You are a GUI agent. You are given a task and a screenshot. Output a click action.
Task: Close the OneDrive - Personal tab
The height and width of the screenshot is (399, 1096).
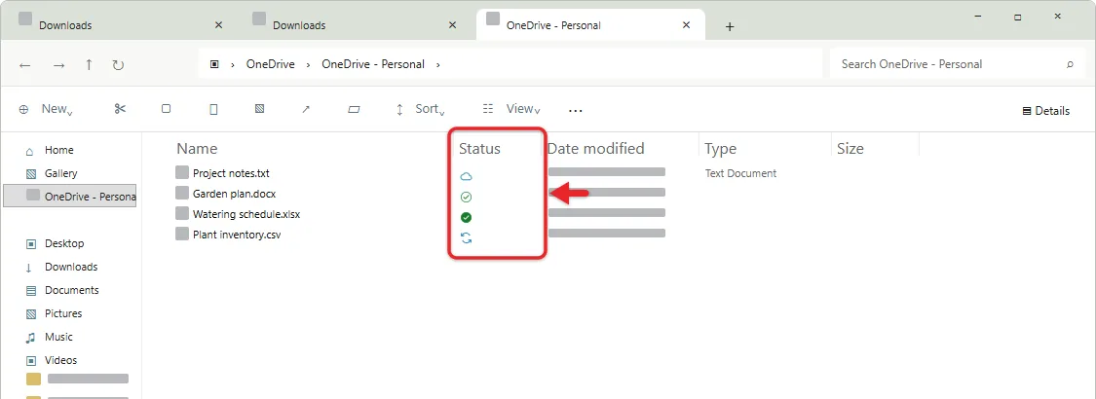click(687, 24)
